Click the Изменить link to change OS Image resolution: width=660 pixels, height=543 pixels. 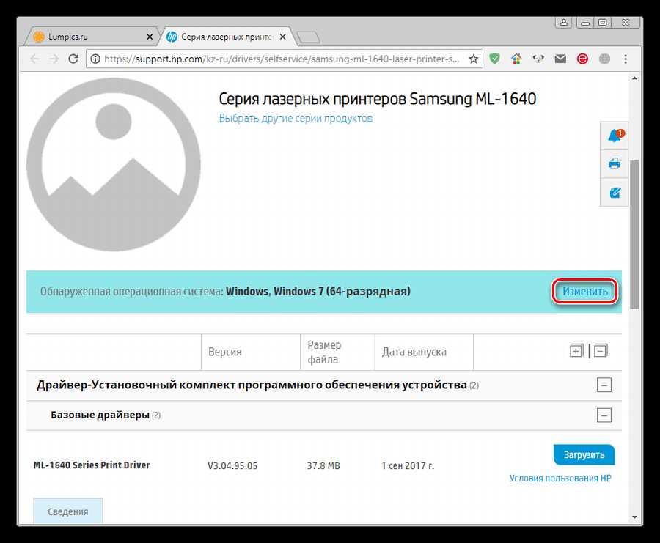pyautogui.click(x=585, y=291)
